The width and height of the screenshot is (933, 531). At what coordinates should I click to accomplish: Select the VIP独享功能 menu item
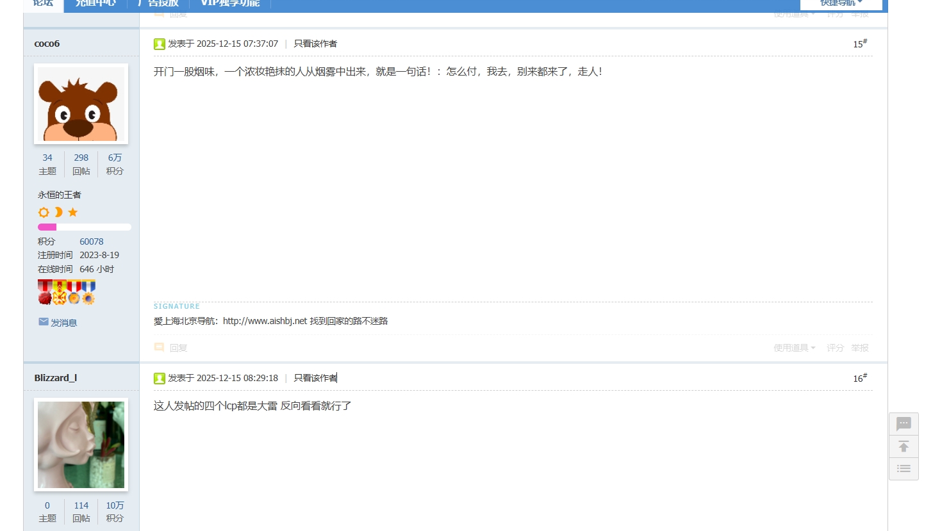point(230,3)
